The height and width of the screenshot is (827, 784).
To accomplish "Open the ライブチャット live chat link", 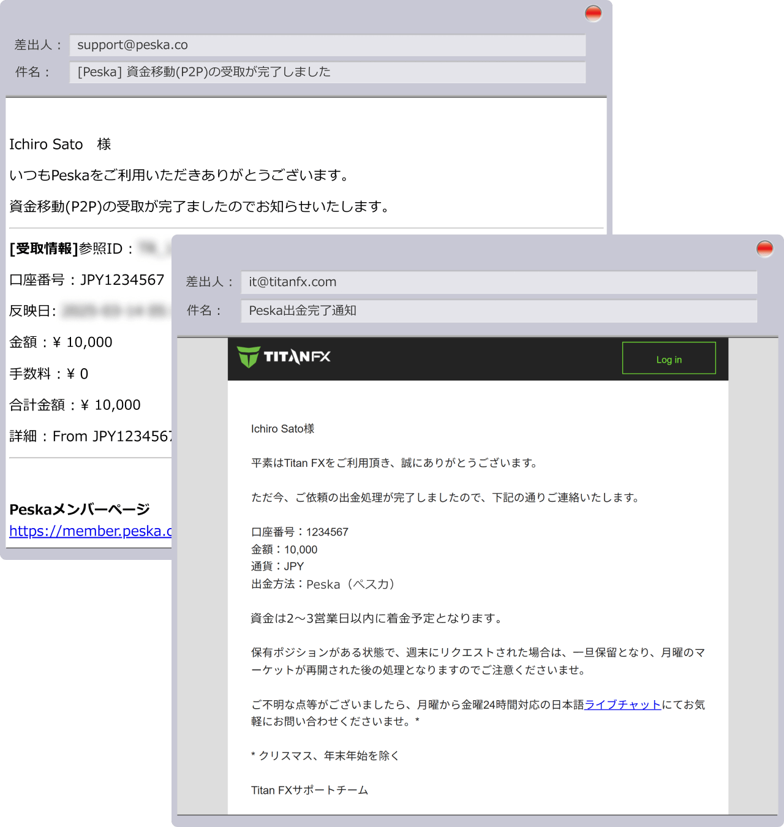I will [x=622, y=704].
